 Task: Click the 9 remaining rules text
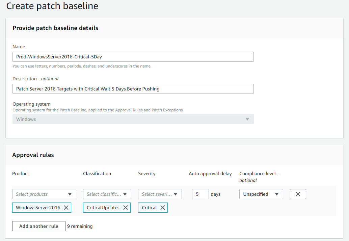point(80,226)
